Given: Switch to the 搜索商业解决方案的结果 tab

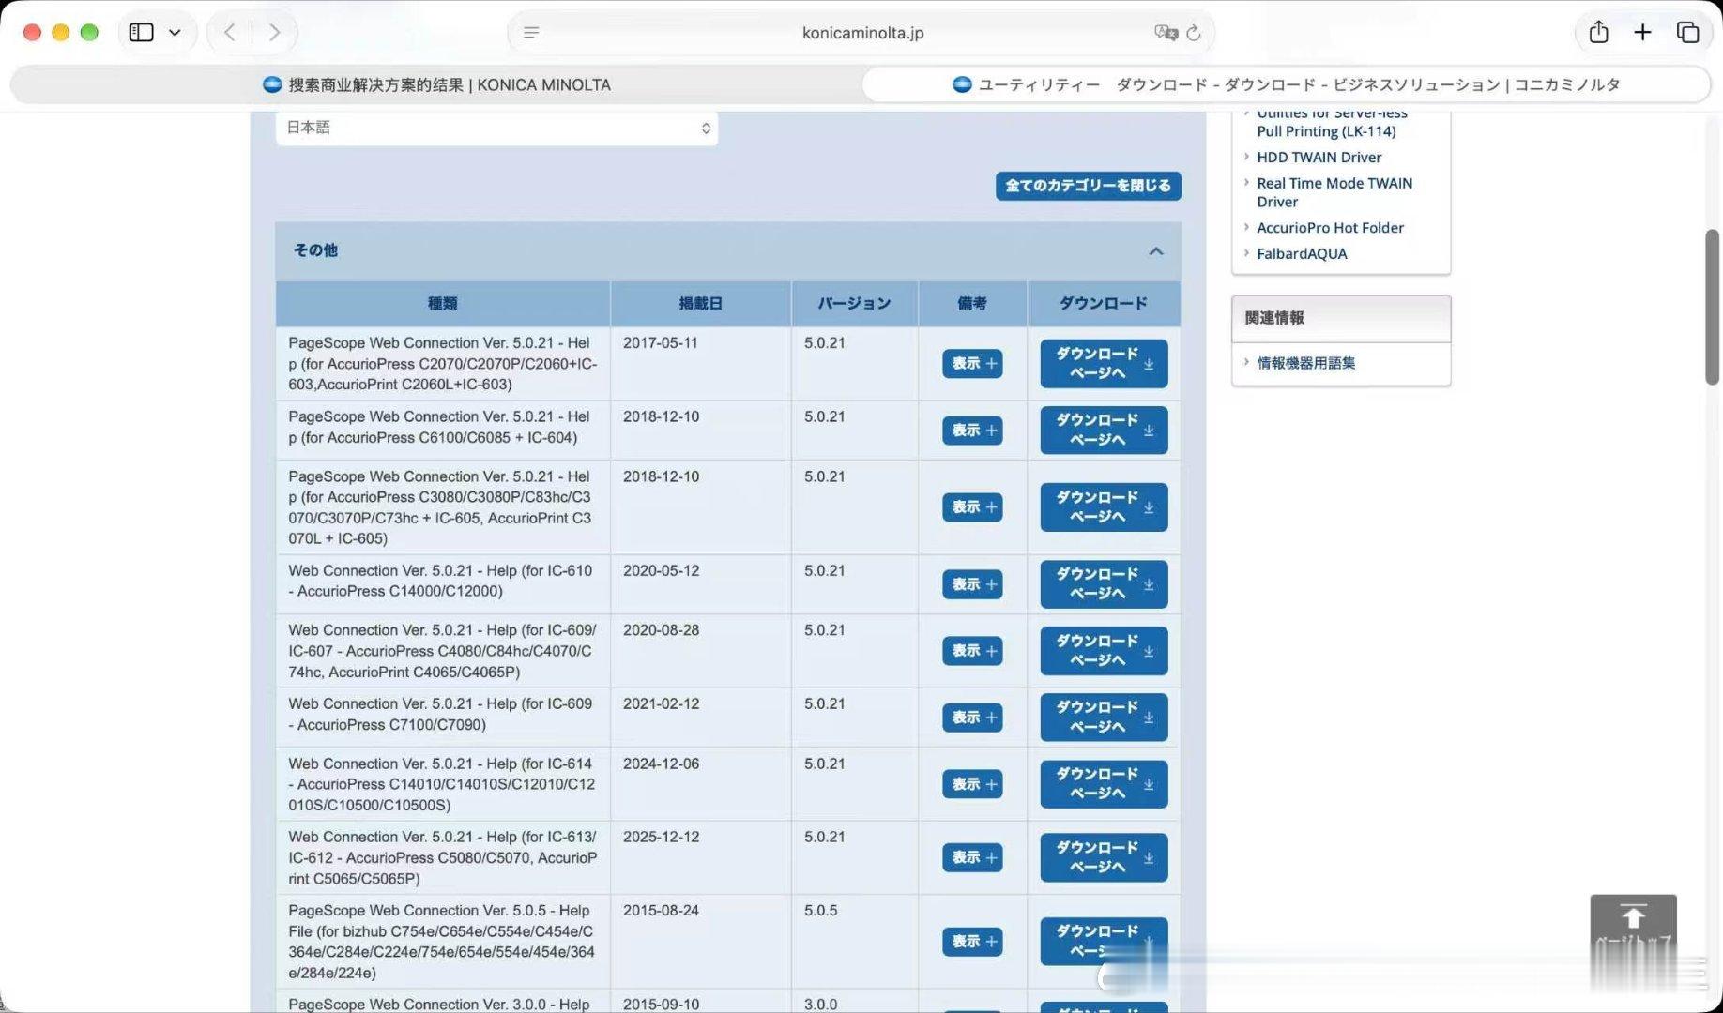Looking at the screenshot, I should click(436, 84).
